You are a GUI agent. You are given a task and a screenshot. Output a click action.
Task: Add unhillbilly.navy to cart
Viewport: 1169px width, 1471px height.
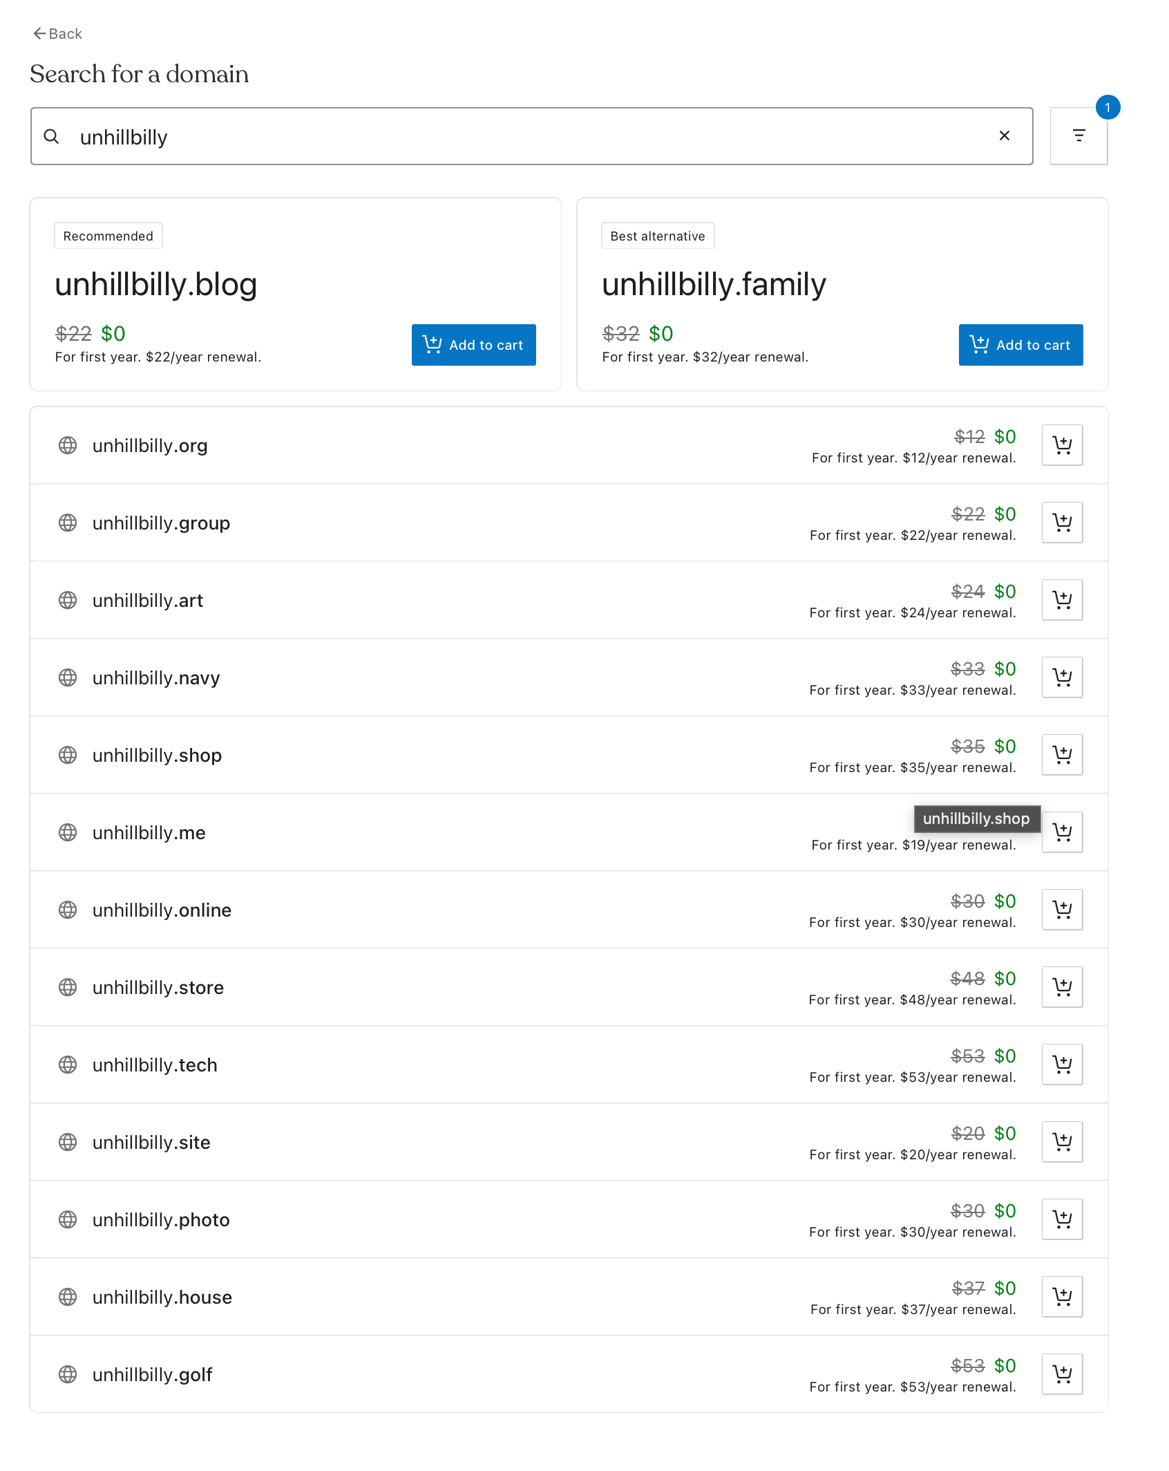(x=1062, y=677)
